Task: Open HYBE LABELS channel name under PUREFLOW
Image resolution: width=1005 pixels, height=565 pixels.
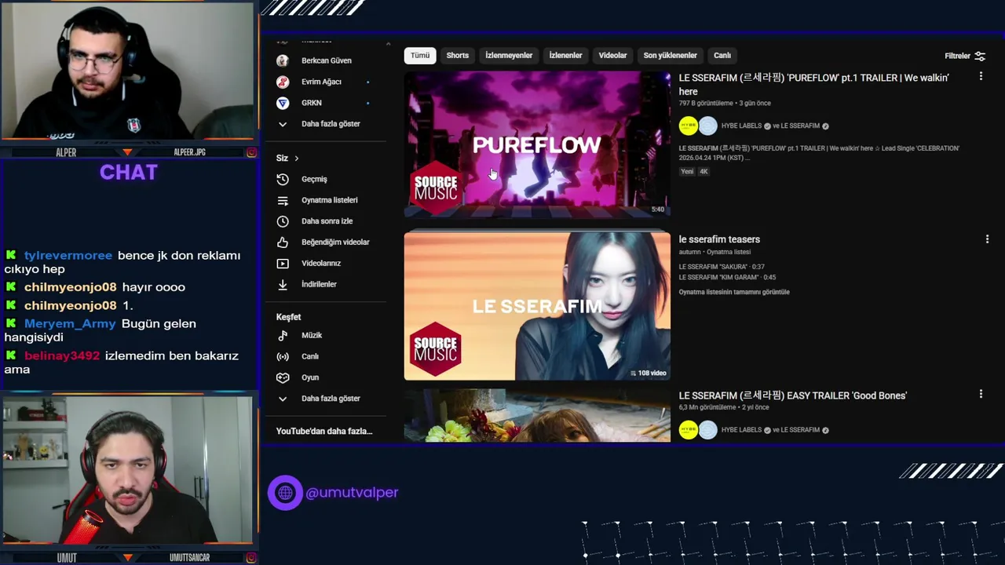Action: coord(741,126)
